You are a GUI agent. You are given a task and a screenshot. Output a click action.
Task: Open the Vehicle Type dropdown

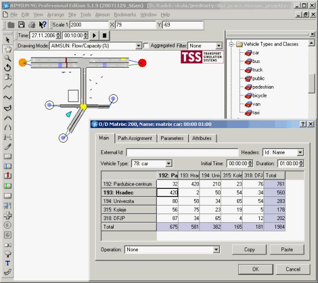[169, 164]
